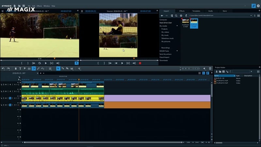Refresh the media browser folder

coord(186,16)
